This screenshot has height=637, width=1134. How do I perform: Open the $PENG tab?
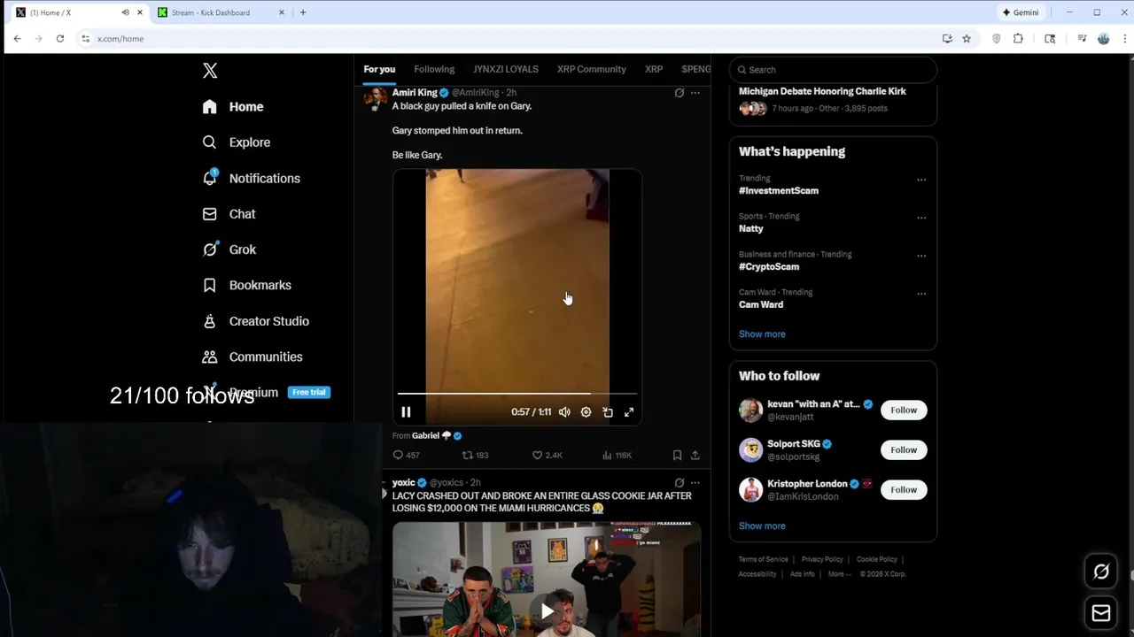pyautogui.click(x=696, y=69)
